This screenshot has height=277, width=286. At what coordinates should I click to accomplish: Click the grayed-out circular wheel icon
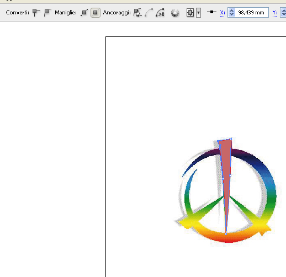(x=175, y=13)
